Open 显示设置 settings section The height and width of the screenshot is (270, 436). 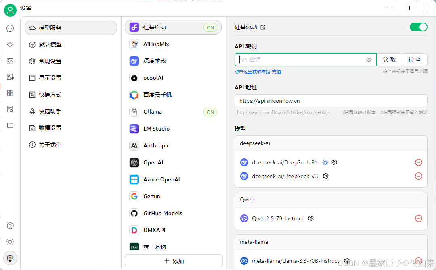71,78
